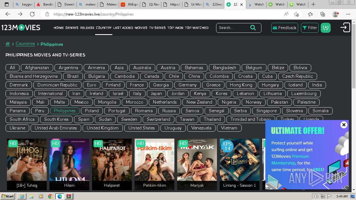Open the Manyak movie poster

197,164
